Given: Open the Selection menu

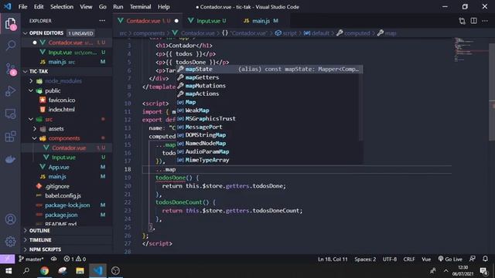Looking at the screenshot, I should 62,7.
